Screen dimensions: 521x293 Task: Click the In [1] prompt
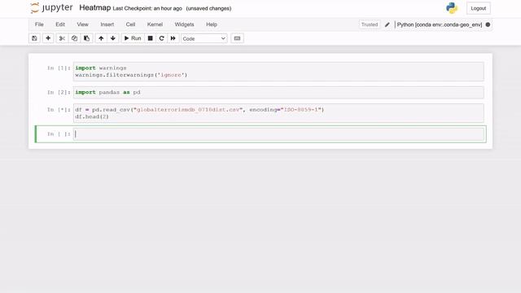[x=59, y=68]
